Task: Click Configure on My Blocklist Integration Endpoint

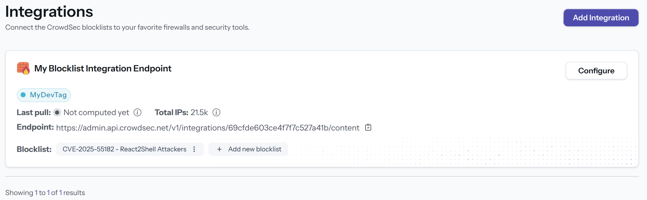Action: point(596,71)
